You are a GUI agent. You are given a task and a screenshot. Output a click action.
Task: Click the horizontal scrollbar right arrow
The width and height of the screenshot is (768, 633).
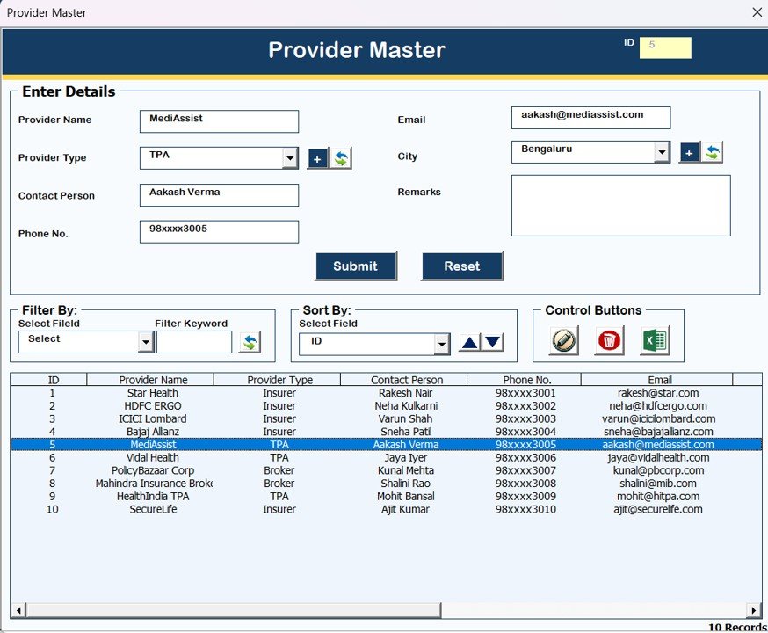pos(755,609)
